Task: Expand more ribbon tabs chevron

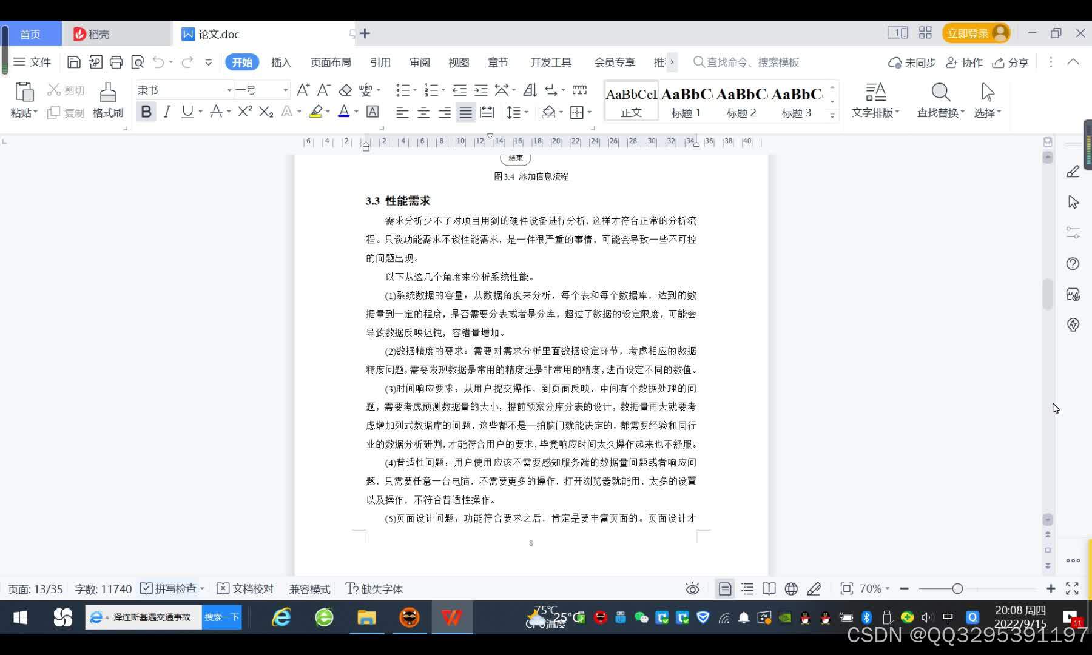Action: coord(672,62)
